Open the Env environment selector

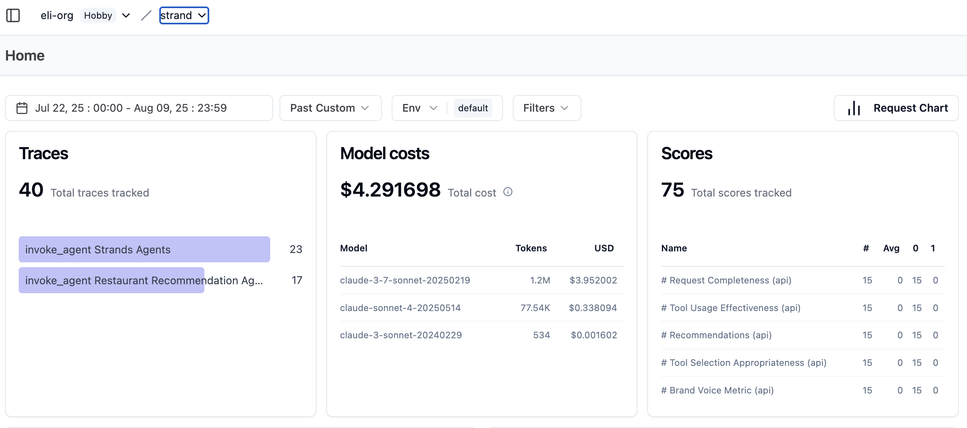point(419,108)
